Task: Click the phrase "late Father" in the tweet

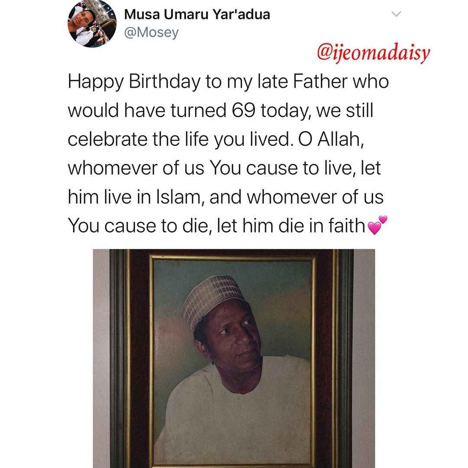Action: pyautogui.click(x=303, y=81)
